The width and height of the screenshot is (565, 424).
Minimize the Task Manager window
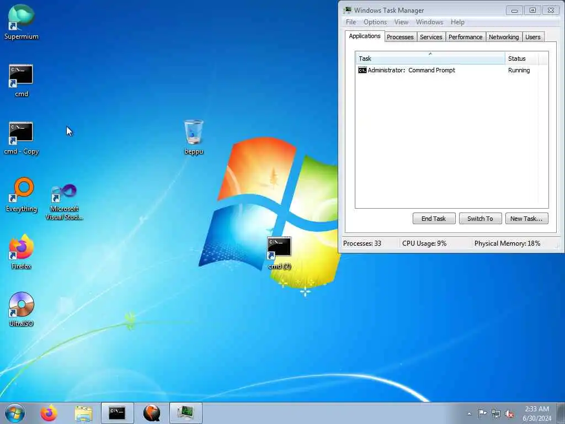(514, 10)
